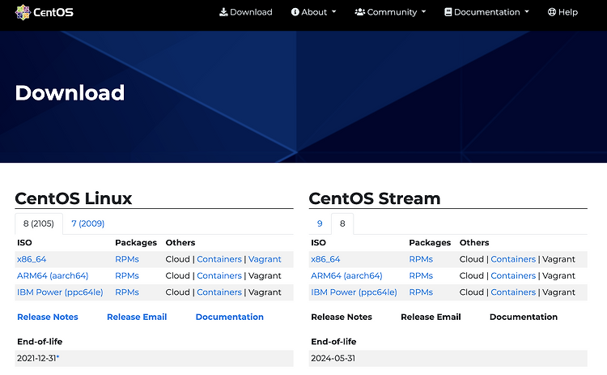Click Cloud text in CentOS Linux x86_64 row
The height and width of the screenshot is (375, 607).
[178, 259]
